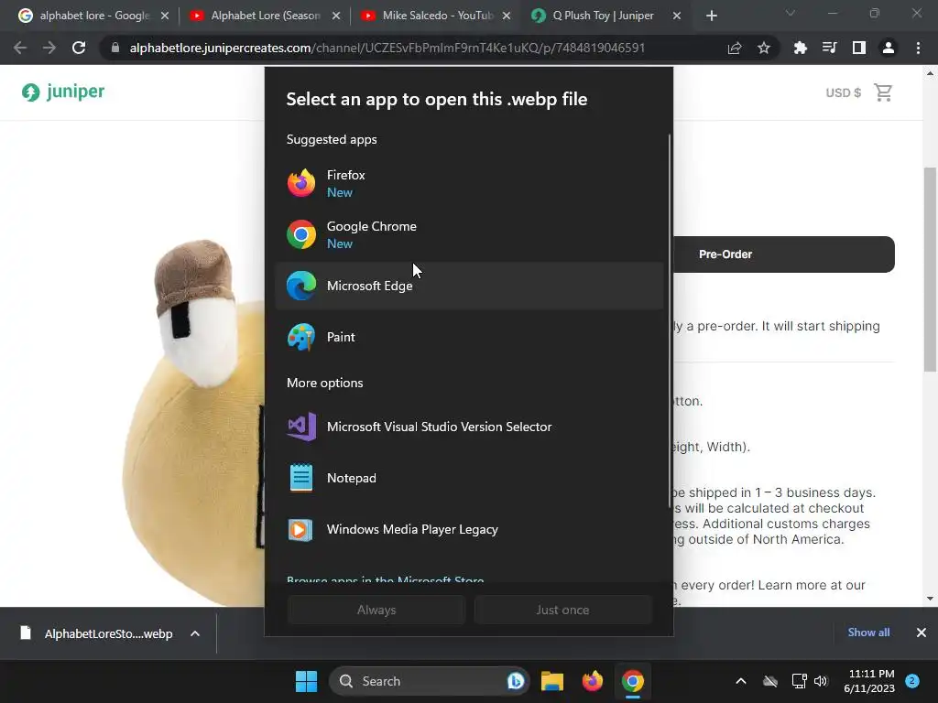Screen dimensions: 938x703
Task: Select Paint as the opening app
Action: click(x=469, y=337)
